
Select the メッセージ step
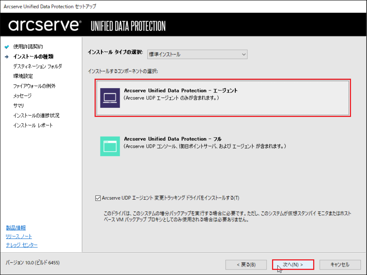click(x=22, y=96)
